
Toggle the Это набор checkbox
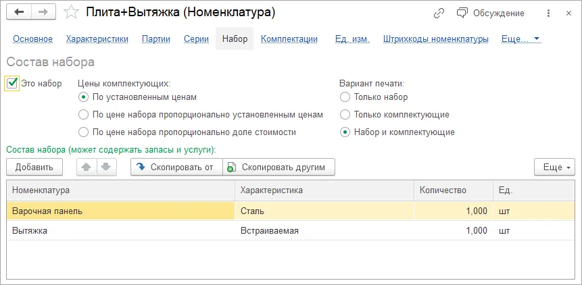pyautogui.click(x=12, y=83)
